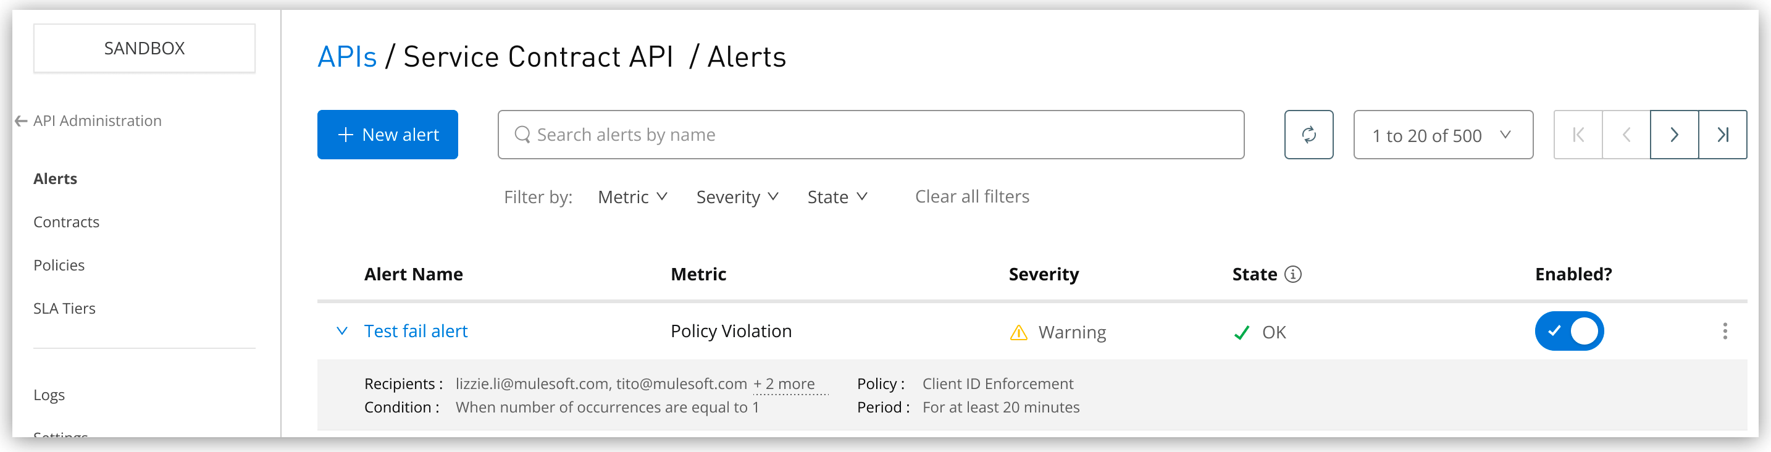Click the Search alerts by name field

point(871,135)
